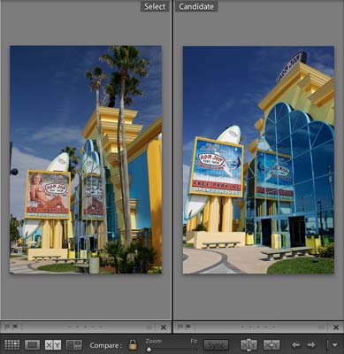Toggle the pick flag on the Select photo
The height and width of the screenshot is (354, 344).
pos(7,327)
